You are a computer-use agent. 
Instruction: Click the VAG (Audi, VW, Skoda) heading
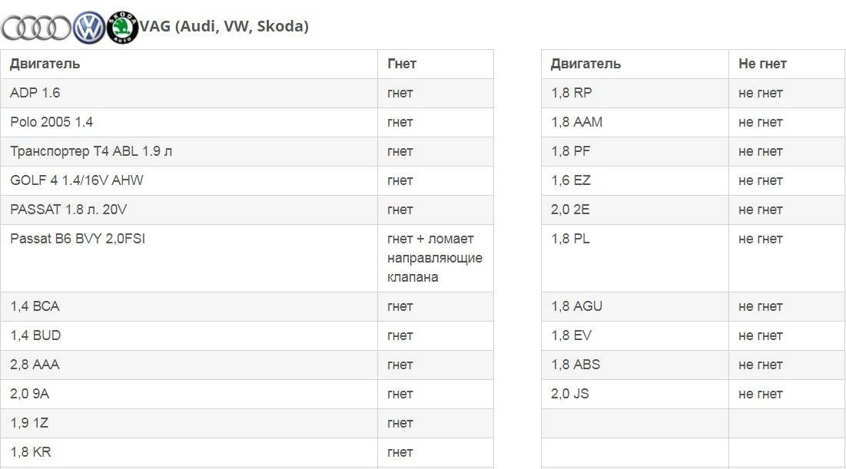[224, 26]
